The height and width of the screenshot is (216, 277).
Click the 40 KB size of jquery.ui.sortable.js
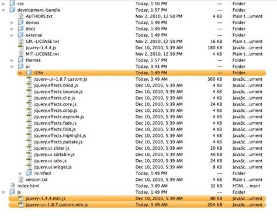216,155
